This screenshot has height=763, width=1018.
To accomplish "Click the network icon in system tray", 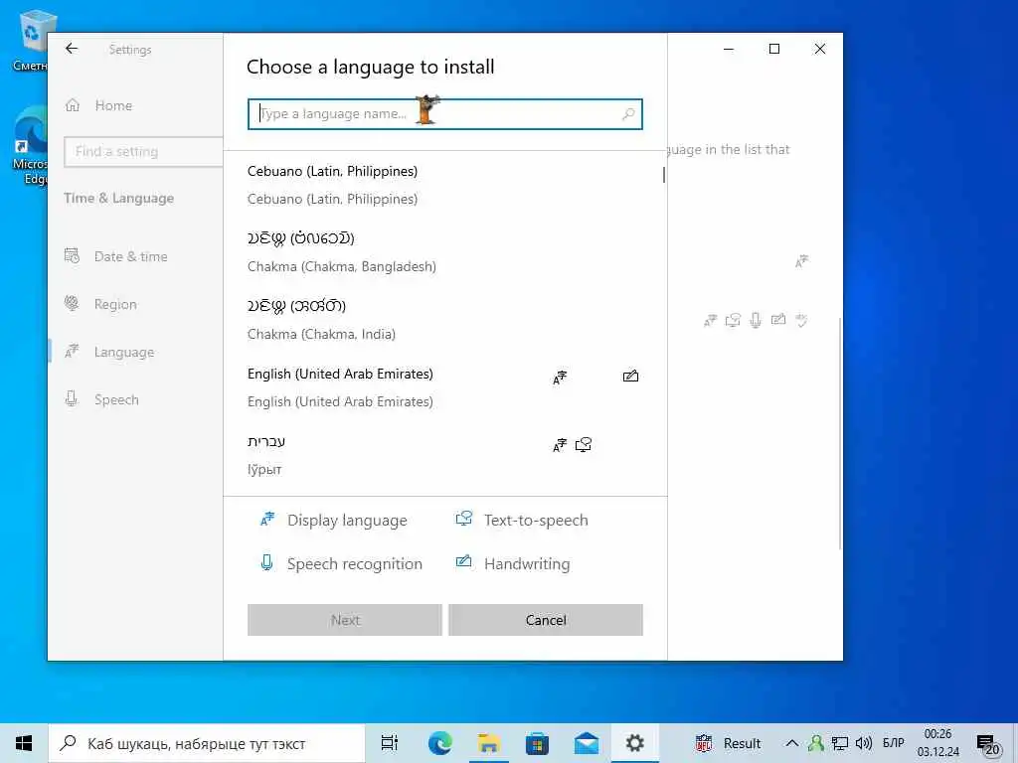I will pos(840,743).
